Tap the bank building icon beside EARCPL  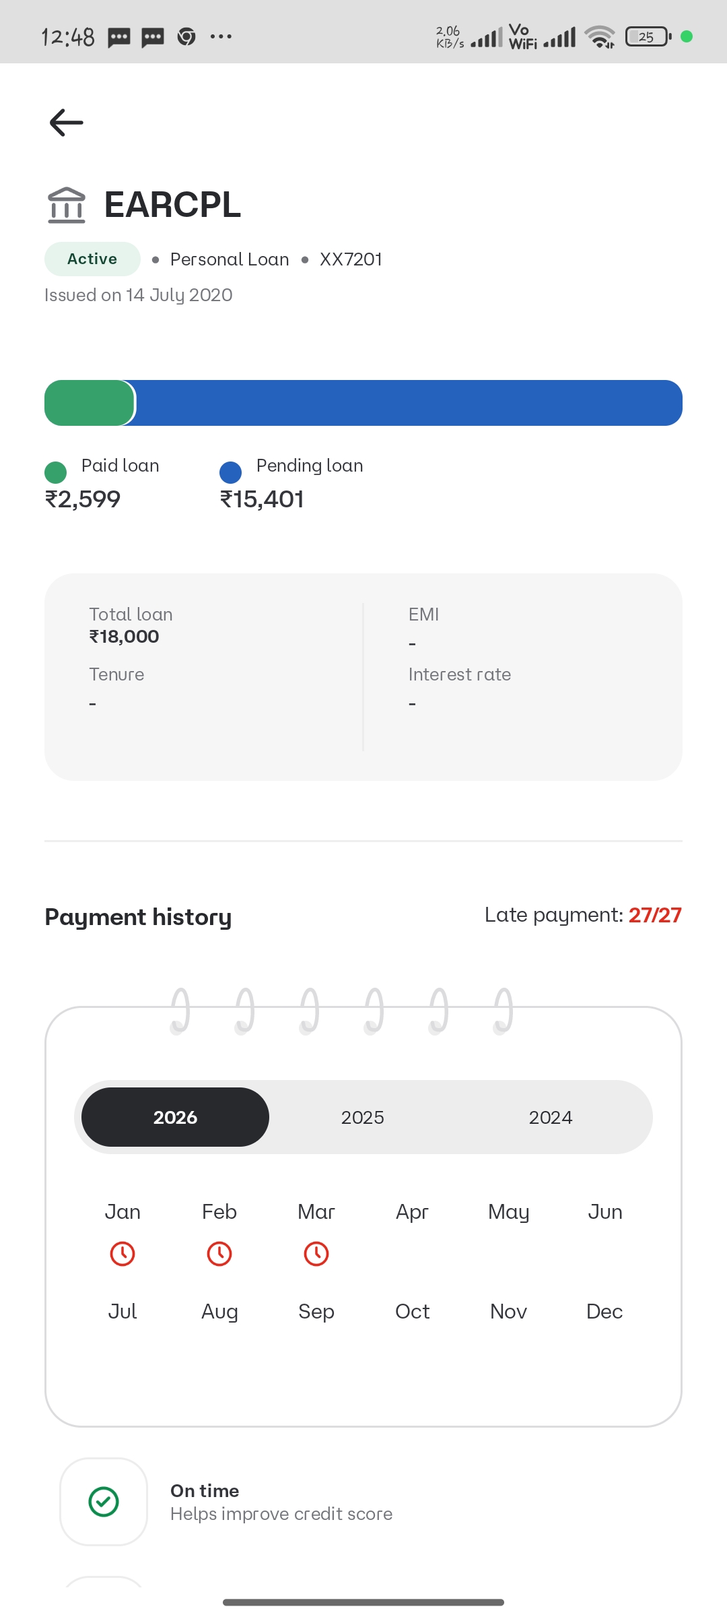coord(67,205)
